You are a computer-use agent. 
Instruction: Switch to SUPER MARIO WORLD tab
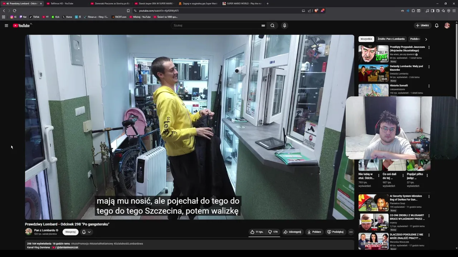(243, 4)
